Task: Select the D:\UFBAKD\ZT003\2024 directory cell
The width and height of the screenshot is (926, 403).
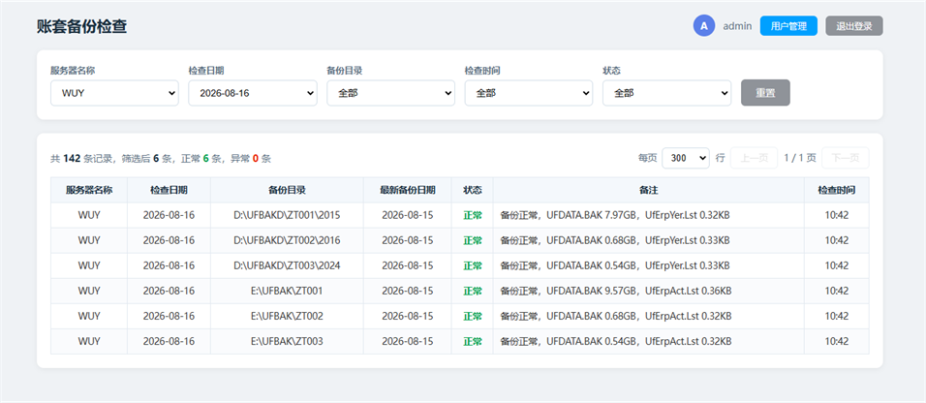Action: click(x=287, y=265)
